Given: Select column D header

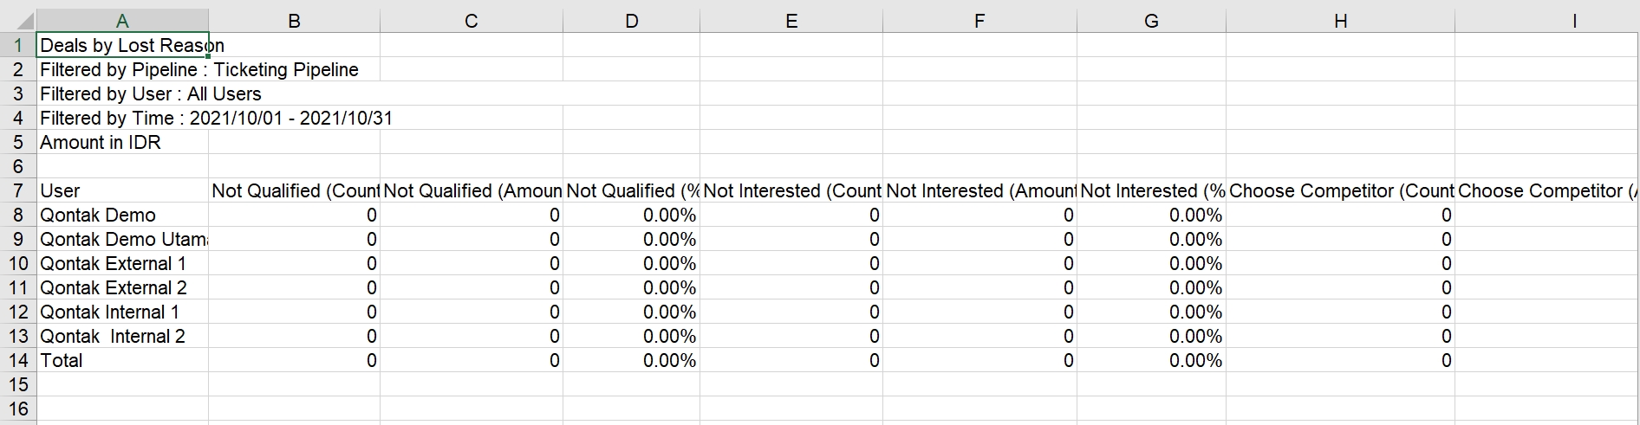Looking at the screenshot, I should 631,21.
